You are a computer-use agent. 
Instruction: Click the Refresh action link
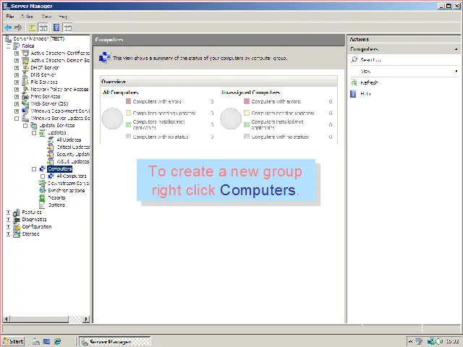[x=369, y=82]
